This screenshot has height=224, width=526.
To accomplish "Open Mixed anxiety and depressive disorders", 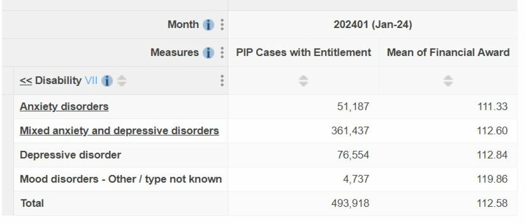I will 119,131.
